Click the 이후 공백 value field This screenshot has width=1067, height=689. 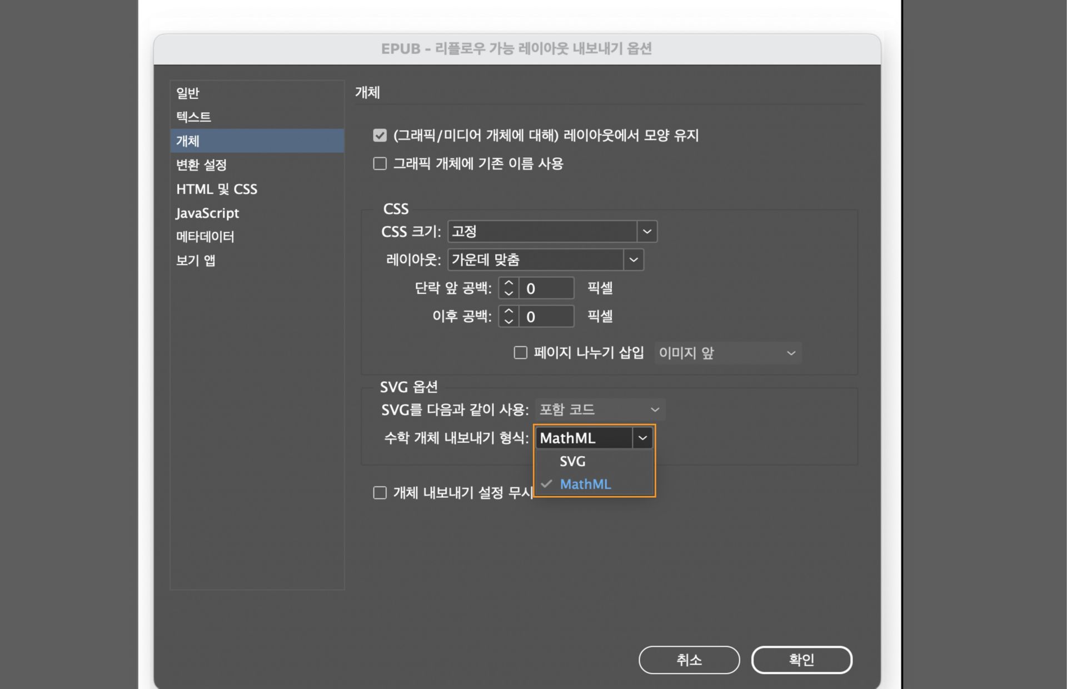coord(546,316)
